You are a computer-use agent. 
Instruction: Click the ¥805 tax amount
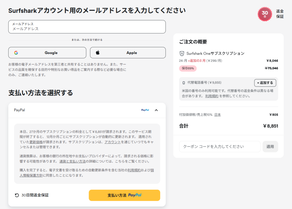click(x=273, y=115)
